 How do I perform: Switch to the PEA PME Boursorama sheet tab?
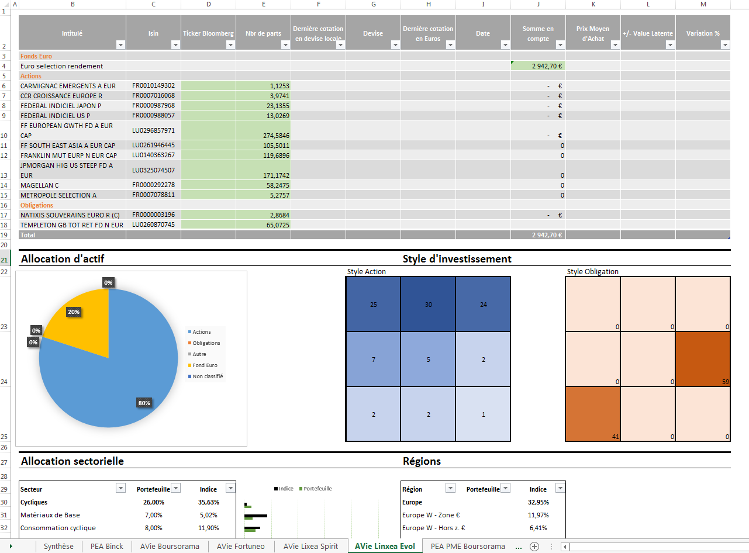coord(468,547)
